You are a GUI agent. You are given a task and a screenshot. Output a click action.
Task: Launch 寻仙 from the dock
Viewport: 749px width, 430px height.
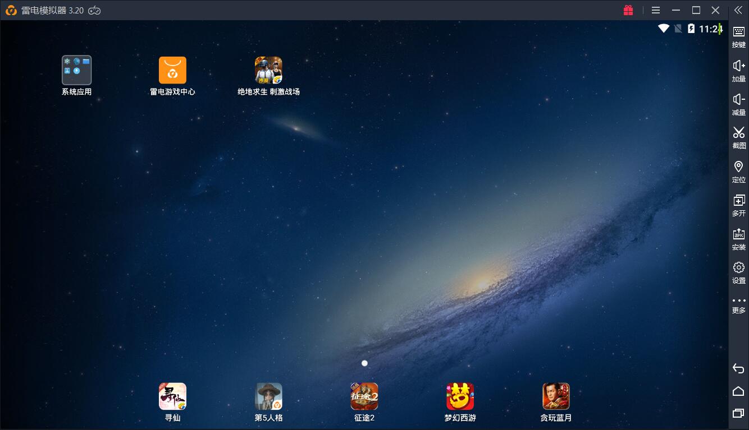[x=172, y=396]
